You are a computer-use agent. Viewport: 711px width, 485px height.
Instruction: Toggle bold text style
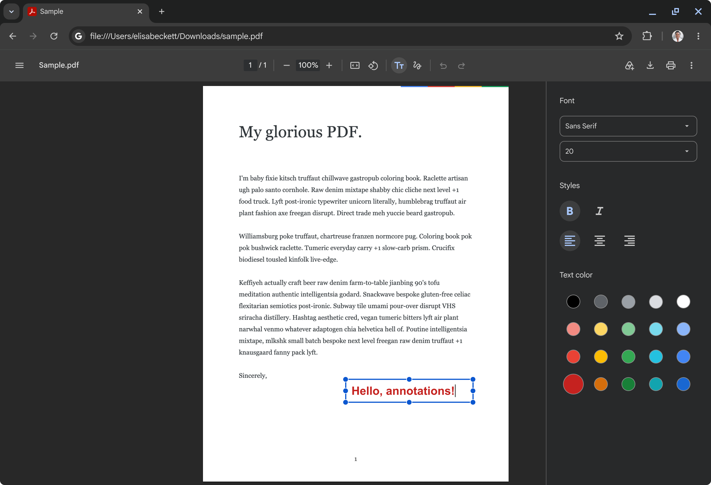[570, 211]
